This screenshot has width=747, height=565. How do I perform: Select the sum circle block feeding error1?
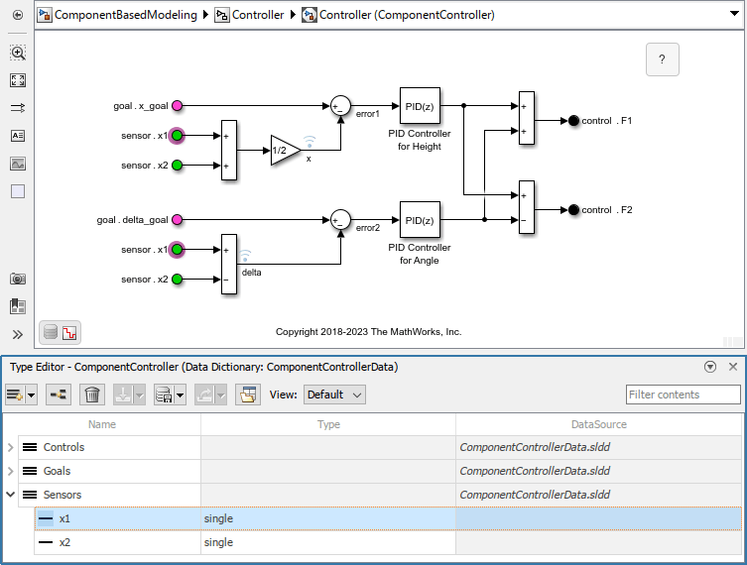pyautogui.click(x=340, y=106)
